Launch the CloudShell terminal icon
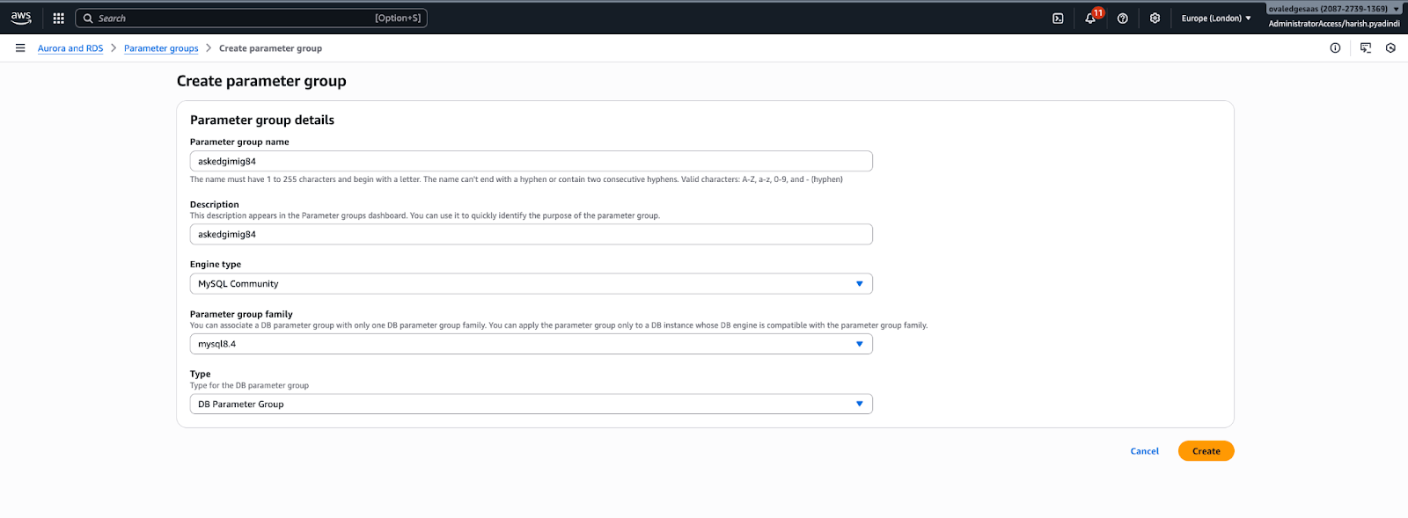This screenshot has height=518, width=1408. tap(1058, 18)
